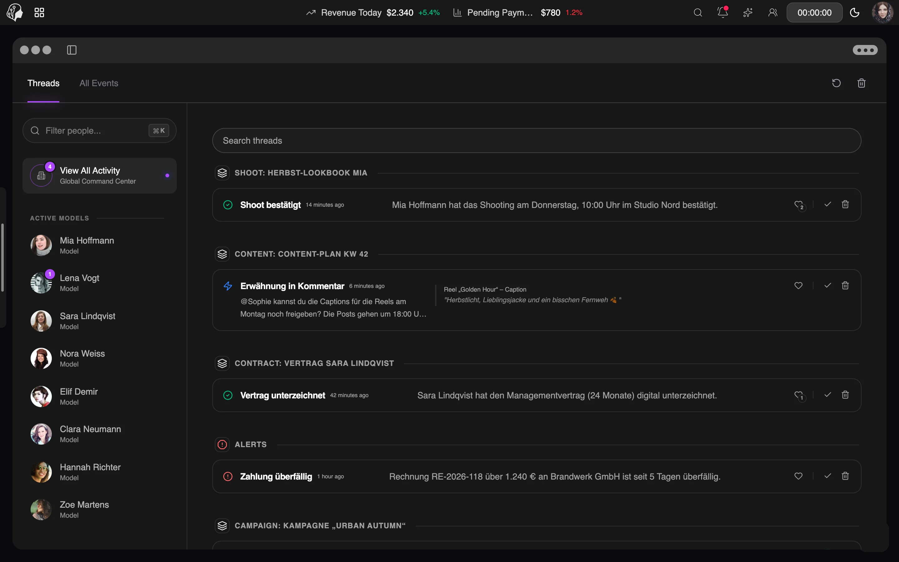Collapse the Content-Plan KW 42 group icon
This screenshot has width=899, height=562.
(222, 254)
